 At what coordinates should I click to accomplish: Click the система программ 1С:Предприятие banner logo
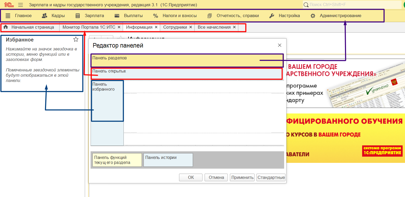click(382, 151)
